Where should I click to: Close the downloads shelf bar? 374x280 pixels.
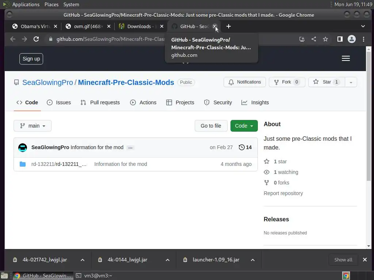[365, 260]
